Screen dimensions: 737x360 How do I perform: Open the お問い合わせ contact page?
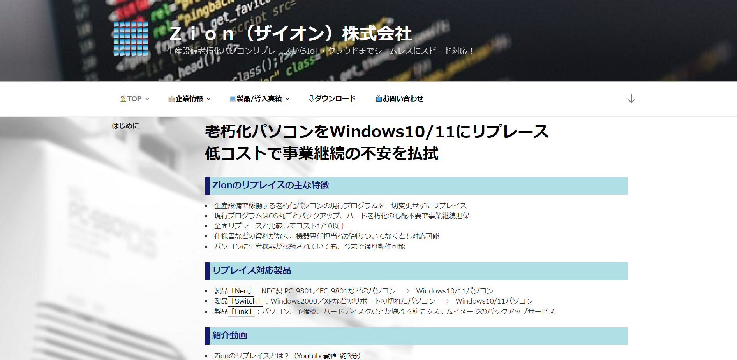[403, 99]
